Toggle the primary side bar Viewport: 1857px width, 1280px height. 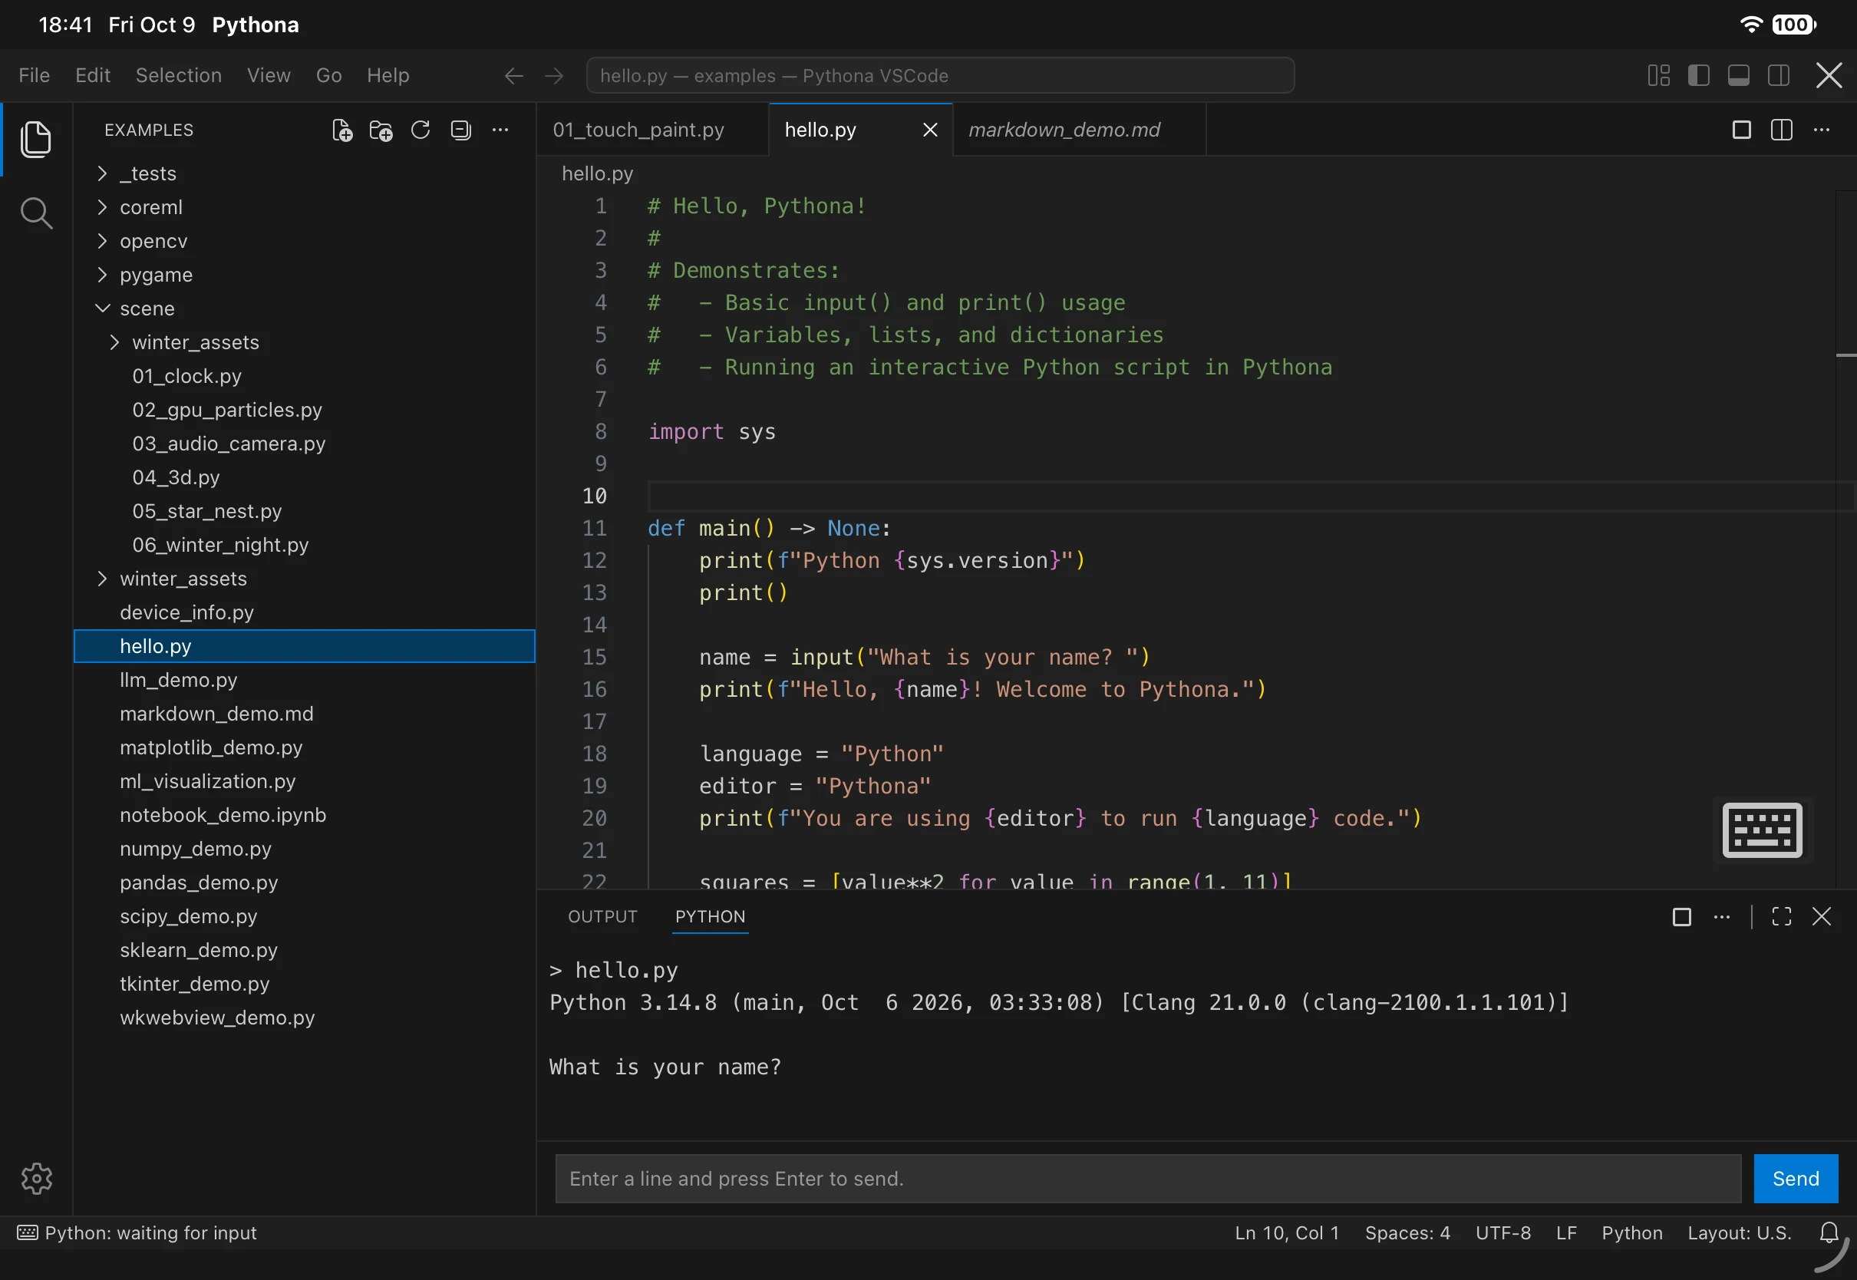pyautogui.click(x=1699, y=75)
